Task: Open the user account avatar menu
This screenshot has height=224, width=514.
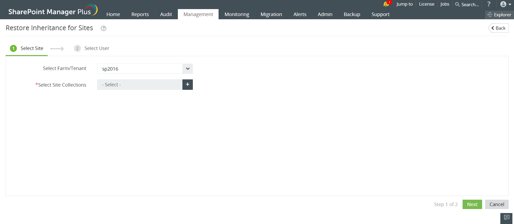Action: 505,4
